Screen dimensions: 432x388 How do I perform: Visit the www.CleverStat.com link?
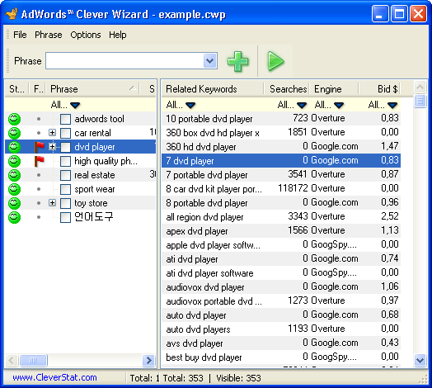(x=54, y=377)
